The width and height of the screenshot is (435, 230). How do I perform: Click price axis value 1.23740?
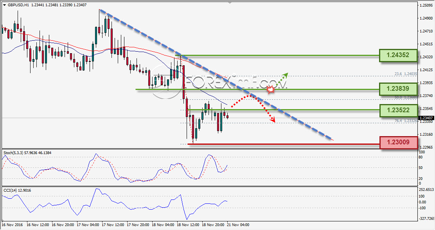(426, 96)
